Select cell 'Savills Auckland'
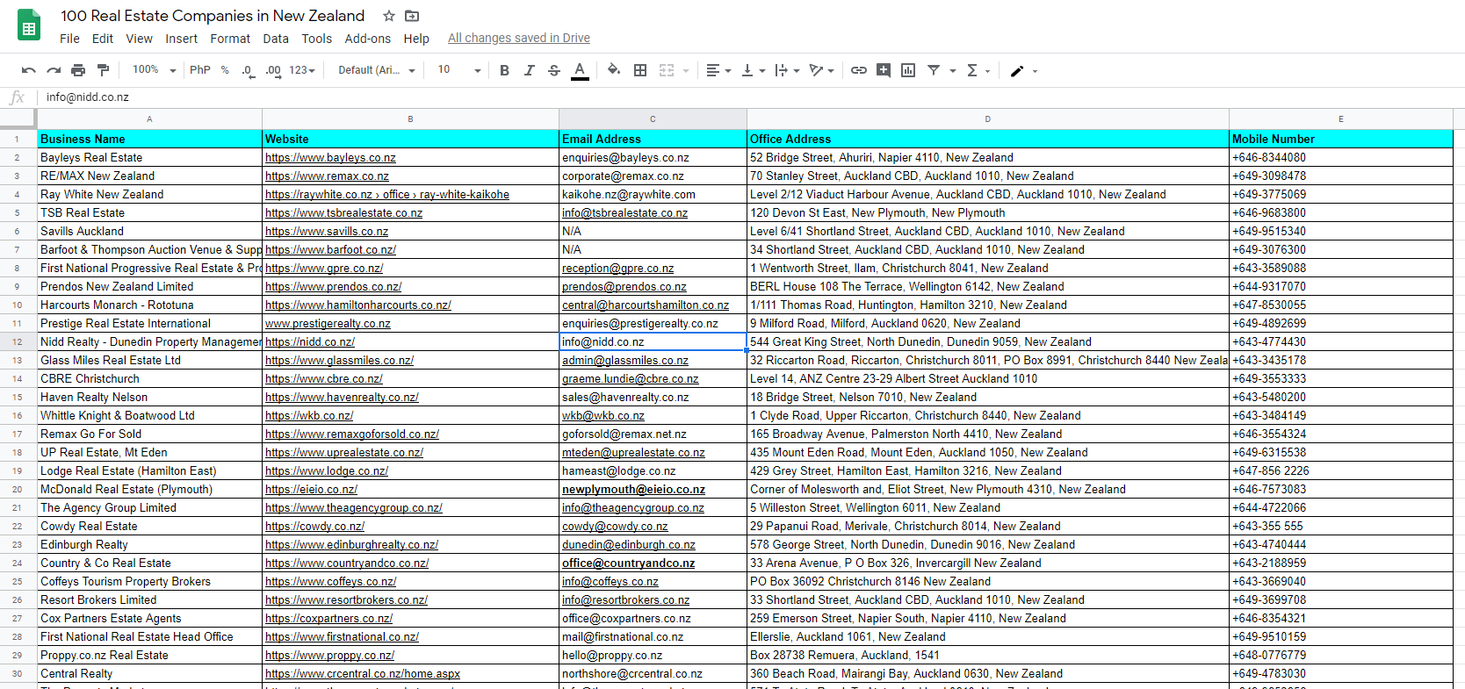Viewport: 1465px width, 689px height. click(149, 232)
